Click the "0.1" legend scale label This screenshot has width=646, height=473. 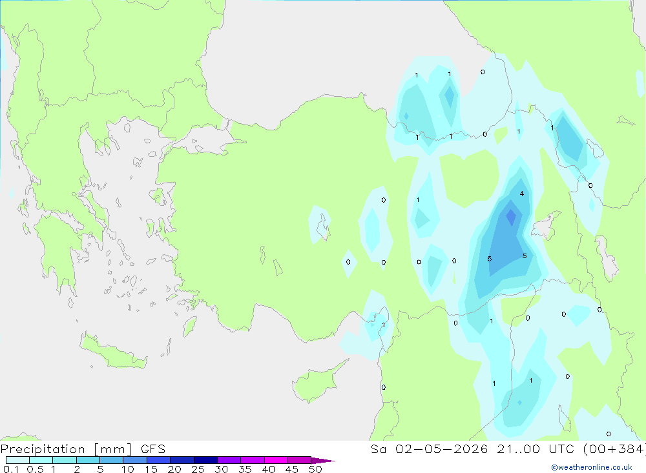(11, 469)
